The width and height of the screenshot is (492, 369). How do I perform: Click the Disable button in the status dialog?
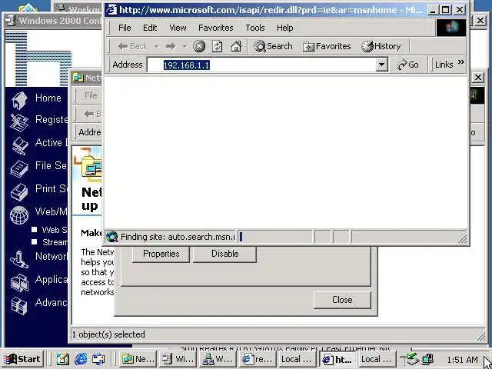click(x=224, y=254)
